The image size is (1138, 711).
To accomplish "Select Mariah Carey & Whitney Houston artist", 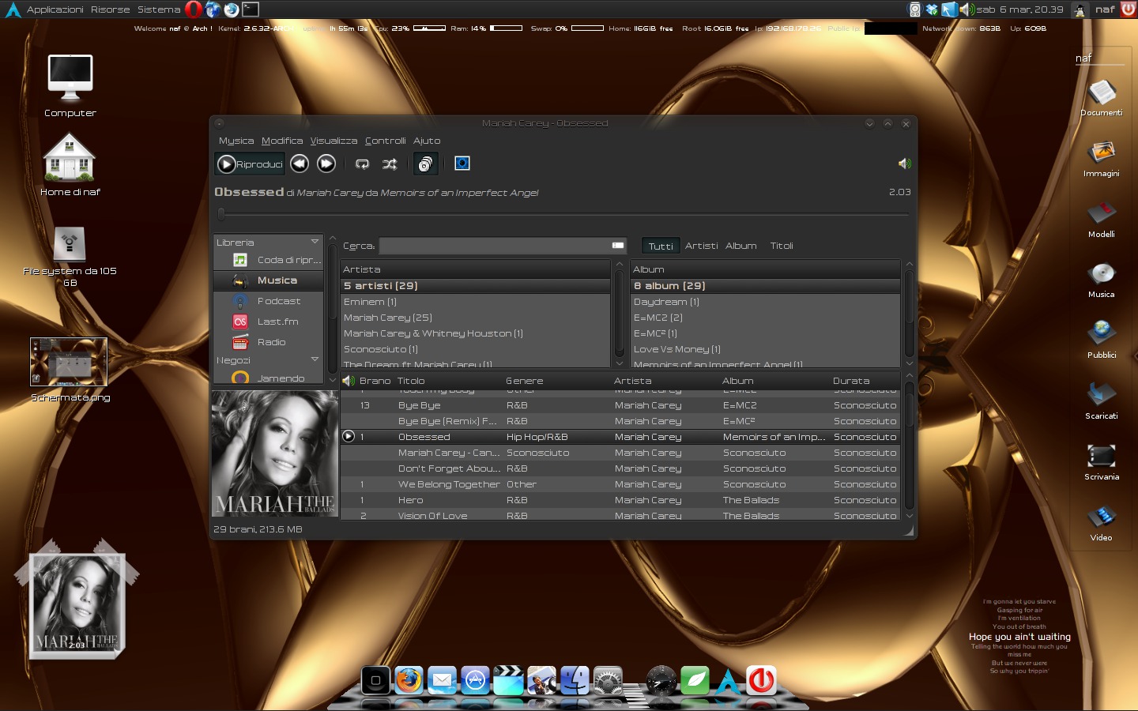I will [475, 333].
